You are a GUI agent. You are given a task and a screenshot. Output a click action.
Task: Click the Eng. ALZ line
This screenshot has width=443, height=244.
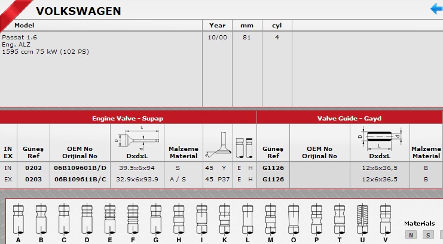click(16, 44)
